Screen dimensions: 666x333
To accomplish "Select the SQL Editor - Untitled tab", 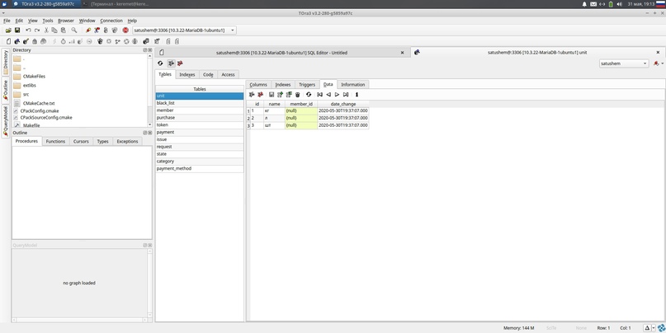I will pyautogui.click(x=281, y=53).
